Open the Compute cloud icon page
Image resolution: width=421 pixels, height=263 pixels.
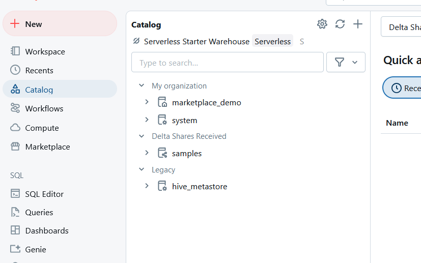[42, 128]
